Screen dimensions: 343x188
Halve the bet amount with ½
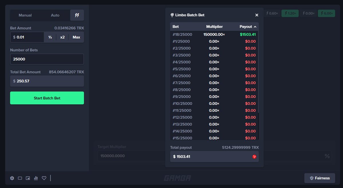(50, 37)
